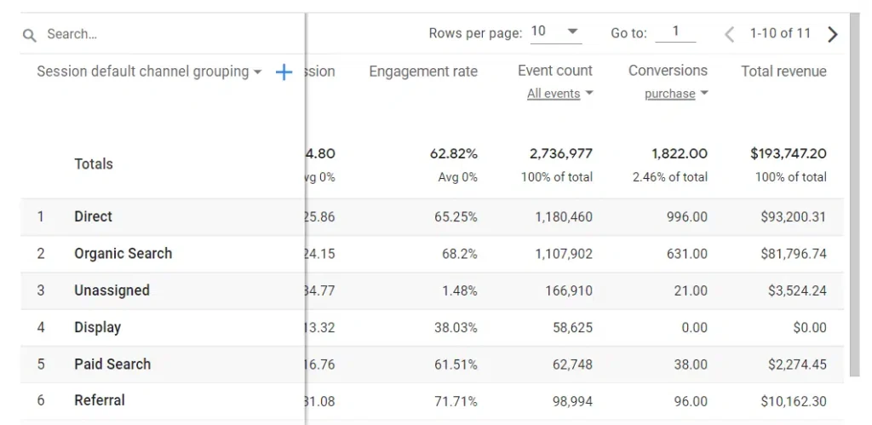This screenshot has height=425, width=872.
Task: Select the Referral channel row
Action: (x=432, y=401)
